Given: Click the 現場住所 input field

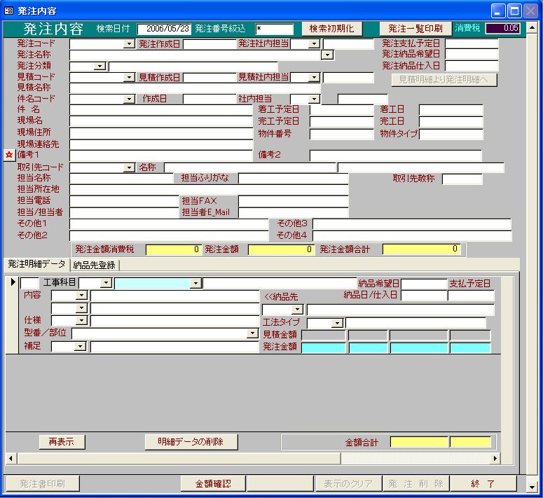Looking at the screenshot, I should 161,133.
